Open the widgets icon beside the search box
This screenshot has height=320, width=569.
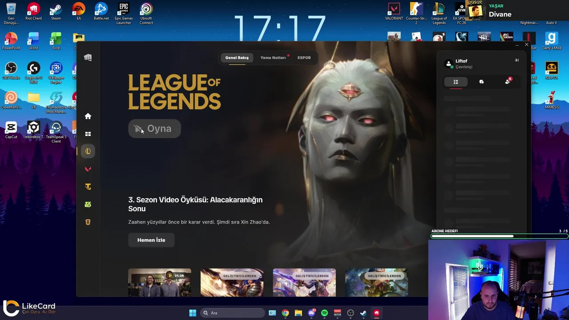pos(272,313)
